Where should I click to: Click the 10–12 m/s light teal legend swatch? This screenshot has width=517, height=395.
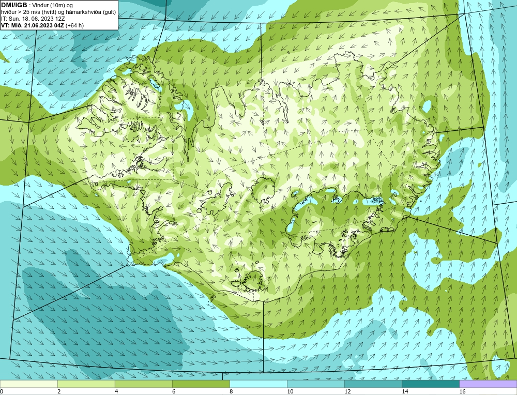(315, 384)
